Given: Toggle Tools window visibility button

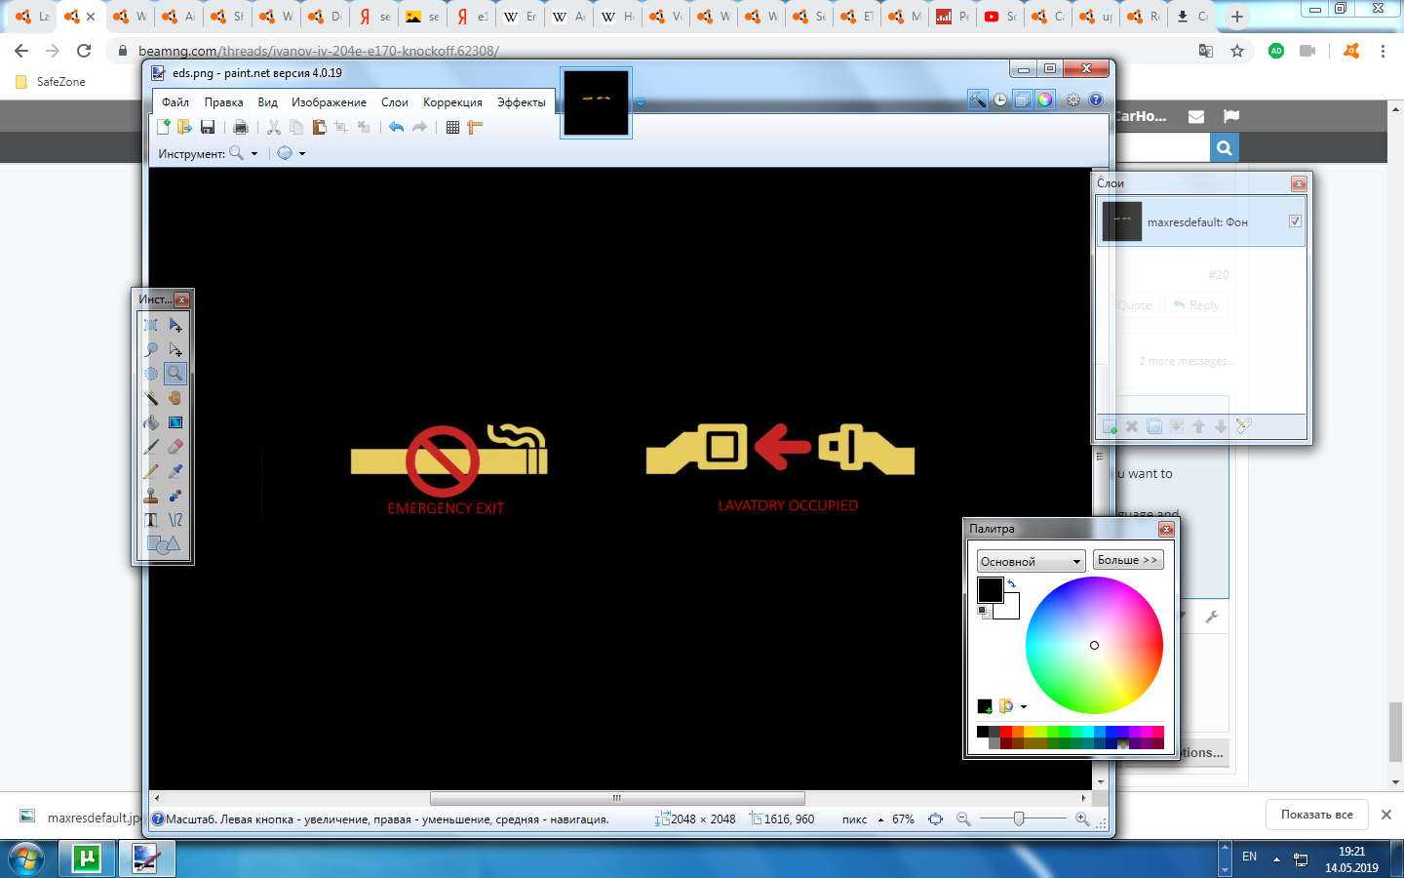Looking at the screenshot, I should tap(977, 100).
